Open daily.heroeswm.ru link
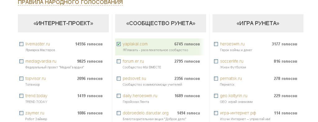Image resolution: width=318 pixels, height=122 pixels. click(140, 96)
